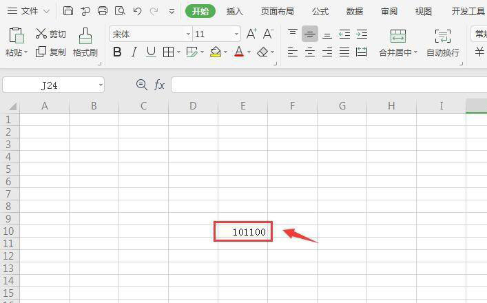Image resolution: width=487 pixels, height=303 pixels.
Task: Undo the last action
Action: pyautogui.click(x=137, y=12)
